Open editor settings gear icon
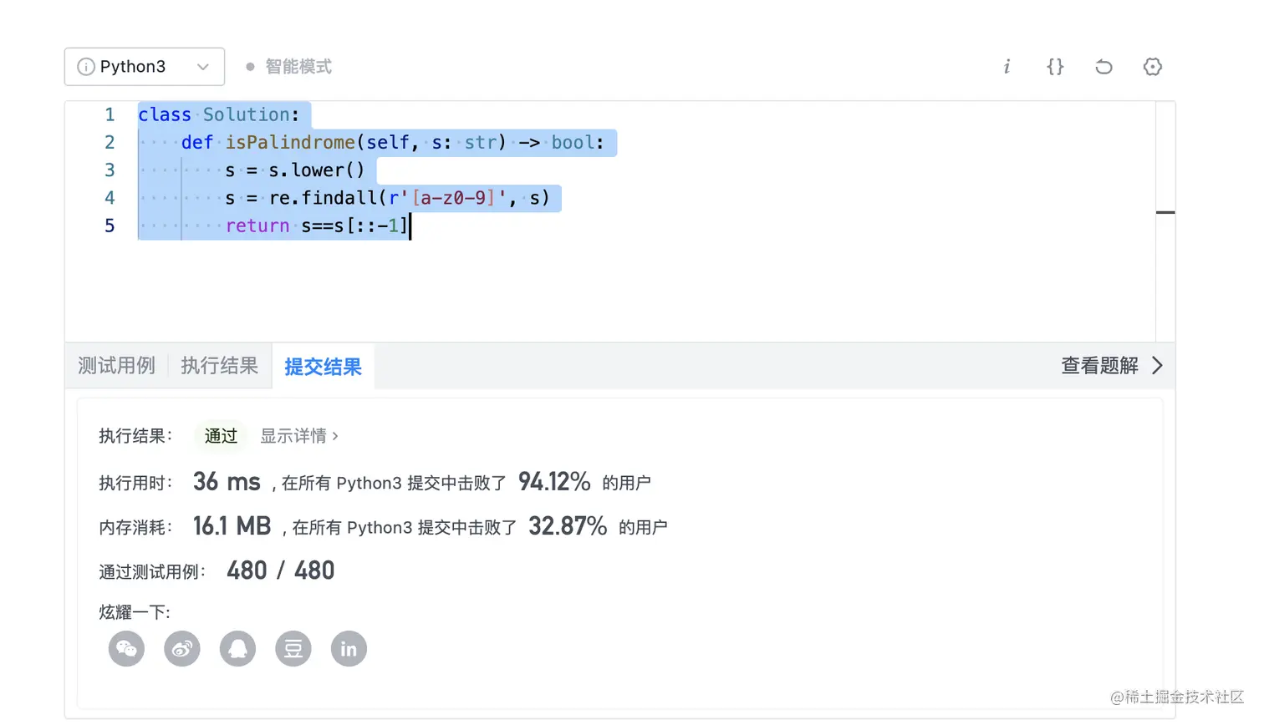Viewport: 1264px width, 725px height. tap(1153, 67)
